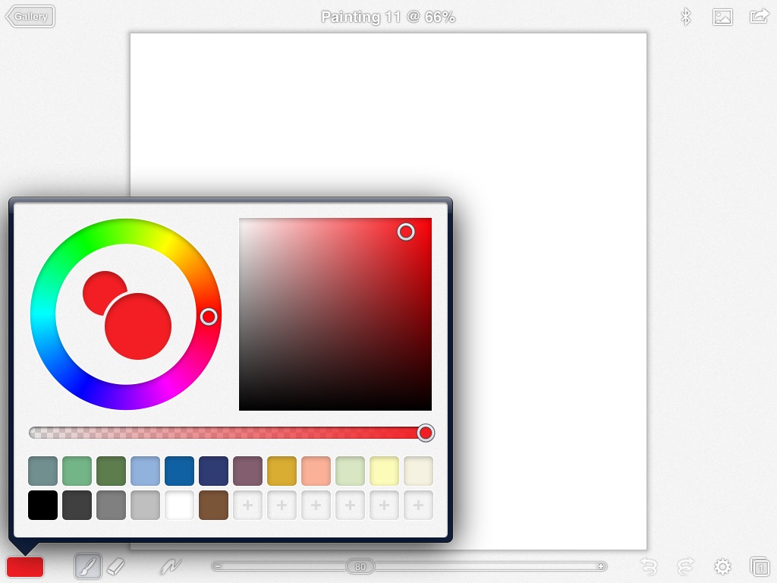Open the Bluetooth stylus options
Image resolution: width=777 pixels, height=583 pixels.
(x=686, y=17)
